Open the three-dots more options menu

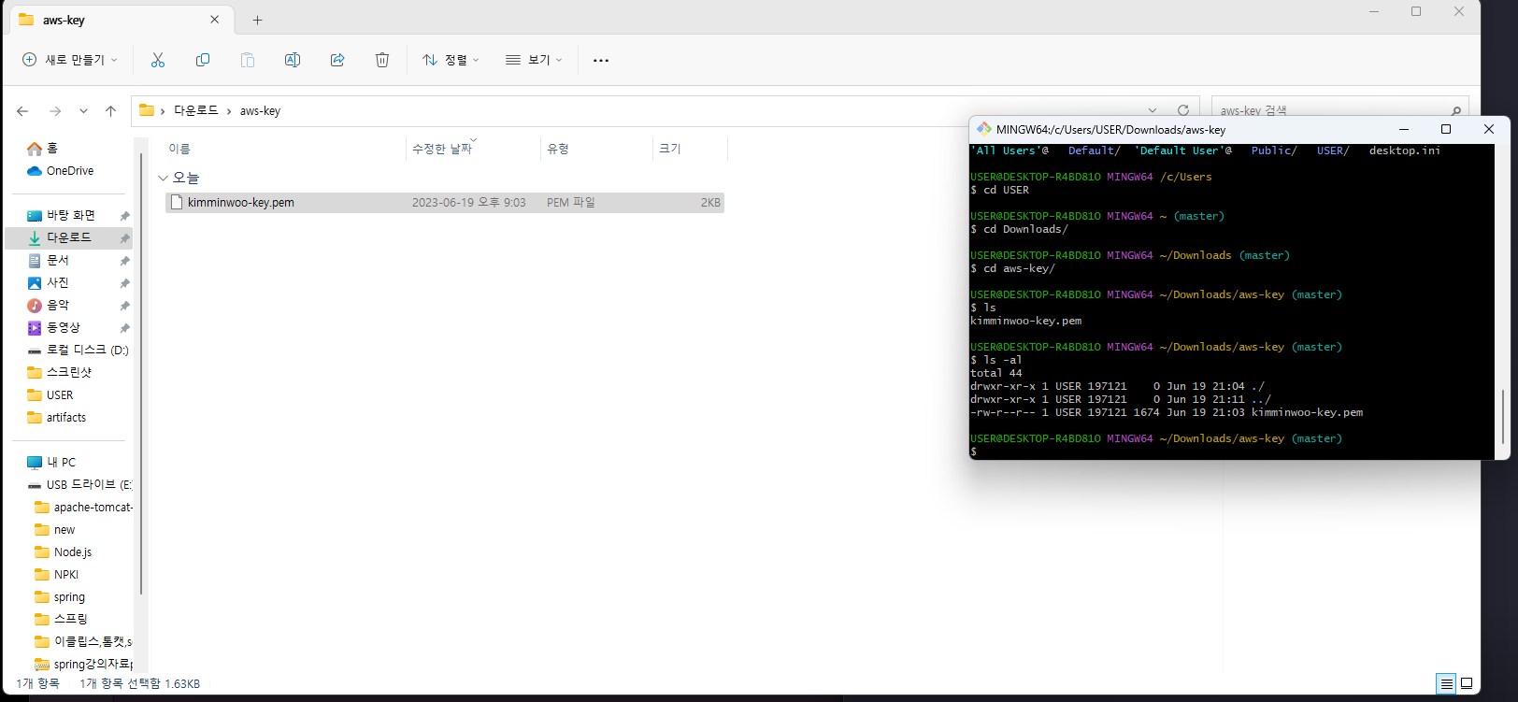click(601, 60)
